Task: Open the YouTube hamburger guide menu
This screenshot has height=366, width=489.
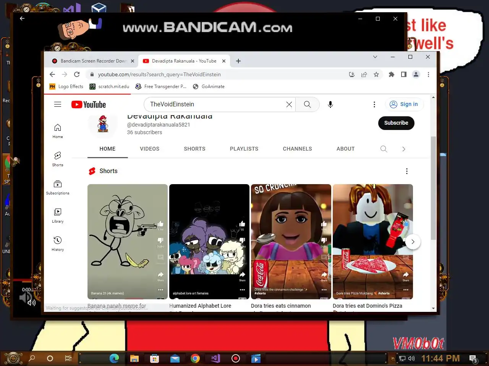Action: pyautogui.click(x=58, y=104)
